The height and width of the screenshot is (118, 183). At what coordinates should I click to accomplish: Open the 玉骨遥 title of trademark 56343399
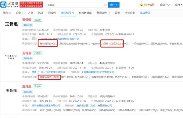(x=27, y=20)
